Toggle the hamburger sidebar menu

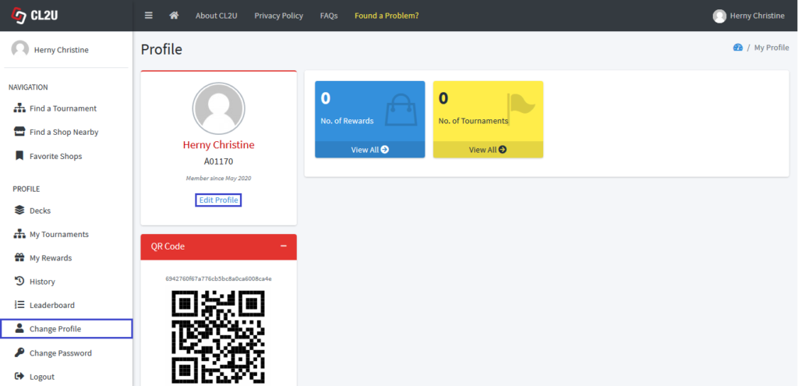pyautogui.click(x=149, y=16)
